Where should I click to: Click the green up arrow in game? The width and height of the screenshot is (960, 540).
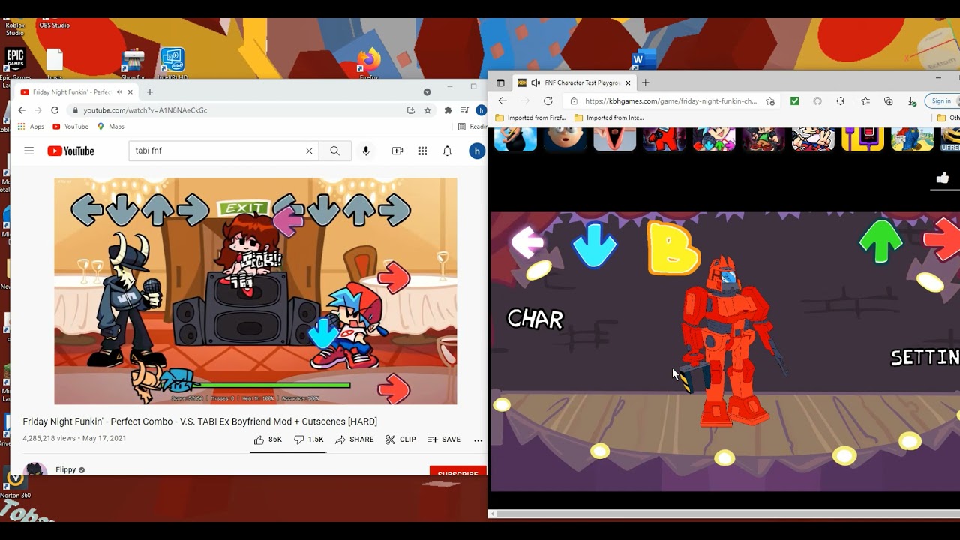click(880, 241)
